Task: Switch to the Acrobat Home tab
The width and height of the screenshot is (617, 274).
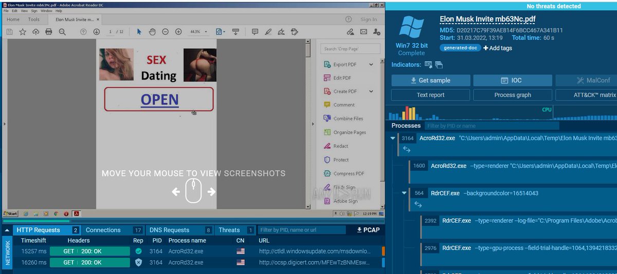Action: (x=13, y=19)
